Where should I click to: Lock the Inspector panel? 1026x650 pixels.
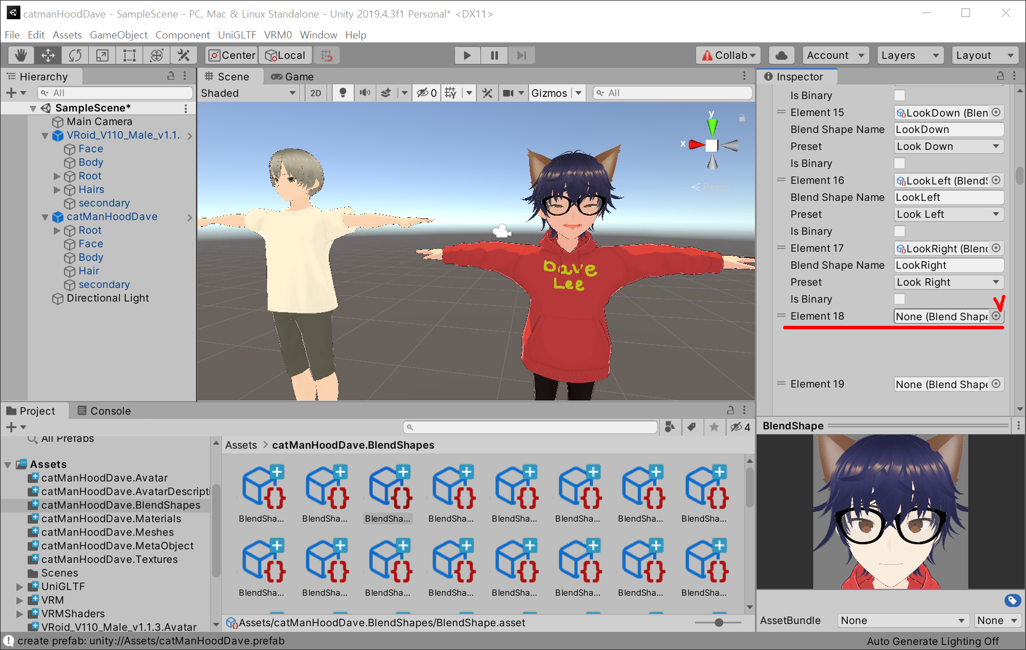click(x=1001, y=76)
